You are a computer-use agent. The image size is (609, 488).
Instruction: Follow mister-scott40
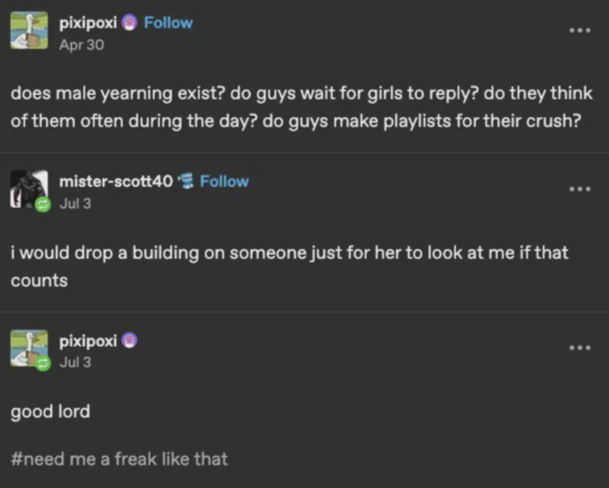225,181
